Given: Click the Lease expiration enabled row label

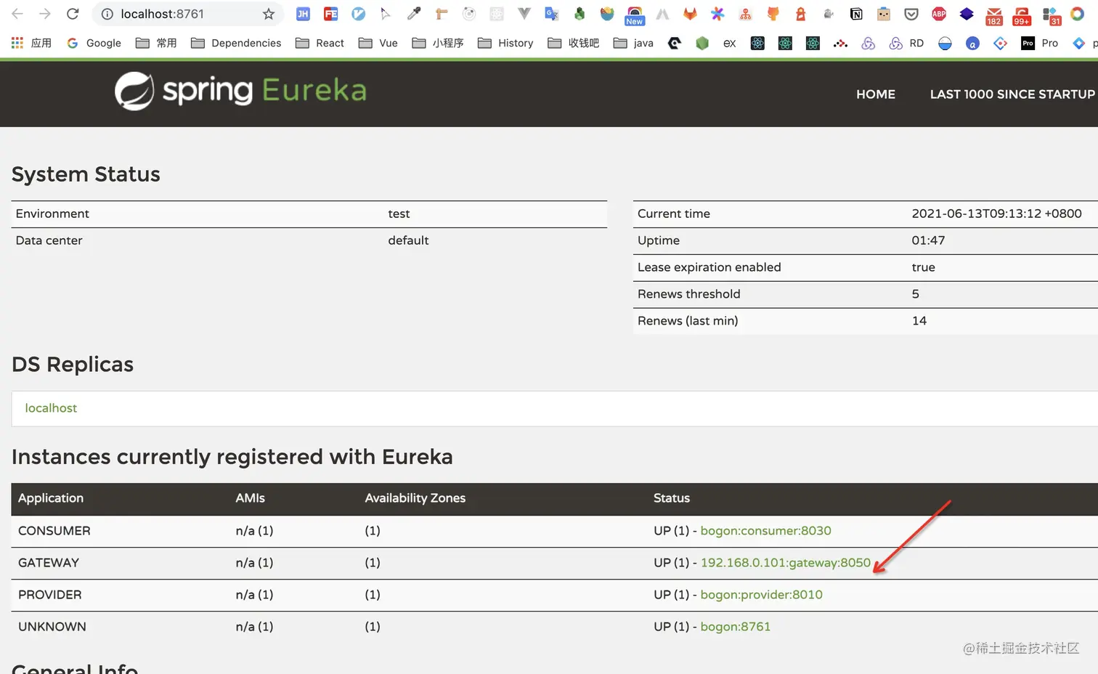Looking at the screenshot, I should coord(709,267).
